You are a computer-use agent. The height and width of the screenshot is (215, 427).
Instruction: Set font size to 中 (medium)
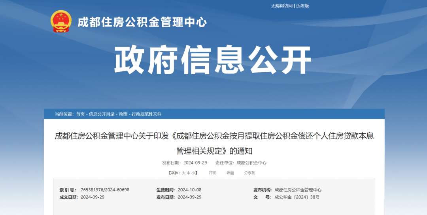tap(189, 173)
